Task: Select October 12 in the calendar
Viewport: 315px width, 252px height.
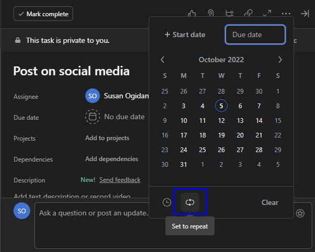Action: (x=221, y=120)
